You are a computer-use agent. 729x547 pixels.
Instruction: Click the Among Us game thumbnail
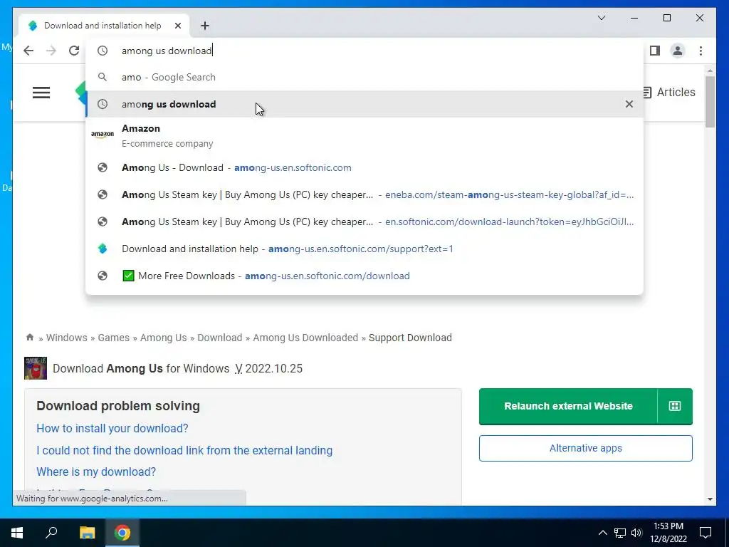click(36, 368)
